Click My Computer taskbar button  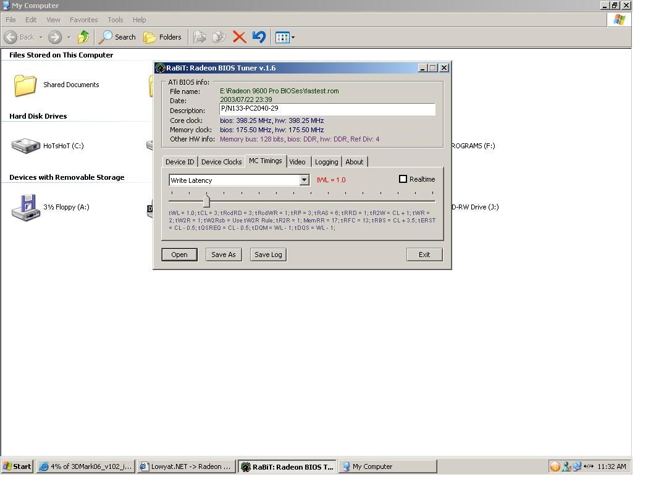tap(387, 466)
